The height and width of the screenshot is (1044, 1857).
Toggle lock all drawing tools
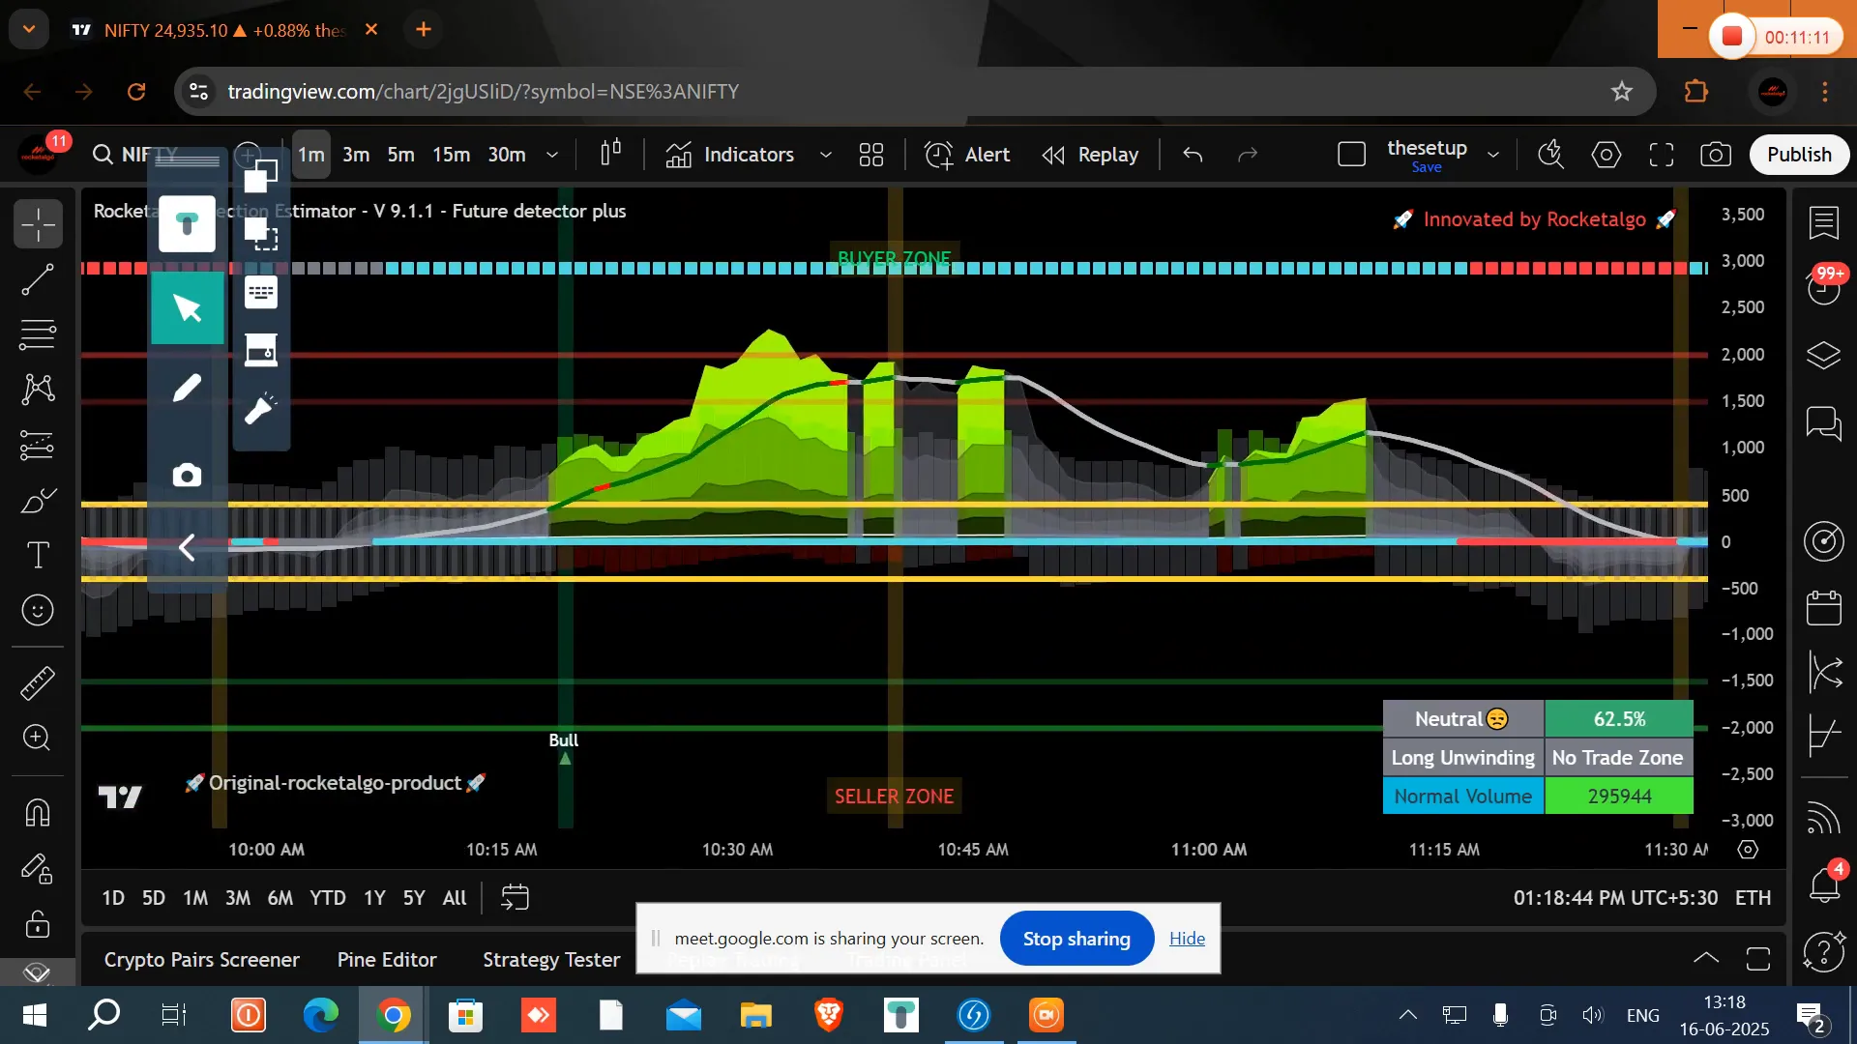click(x=38, y=923)
